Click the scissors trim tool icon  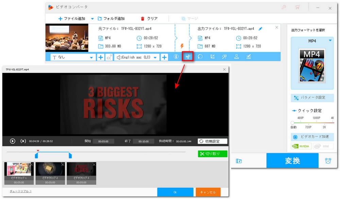tap(188, 57)
